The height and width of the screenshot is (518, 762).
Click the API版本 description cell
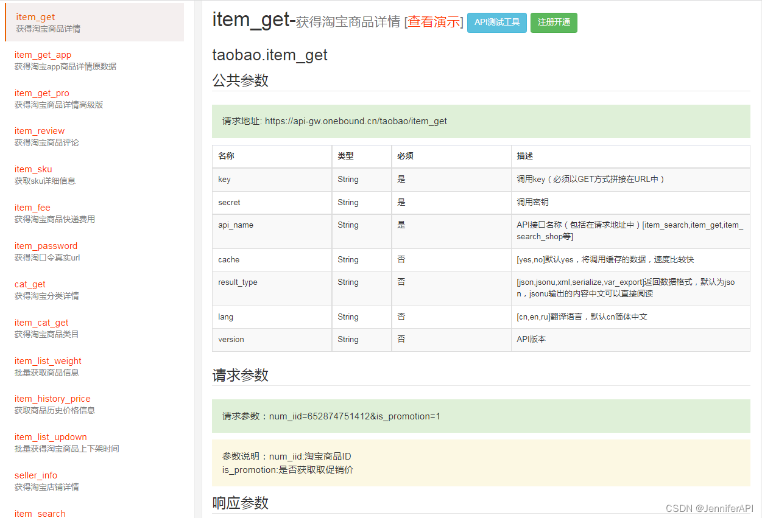[630, 340]
